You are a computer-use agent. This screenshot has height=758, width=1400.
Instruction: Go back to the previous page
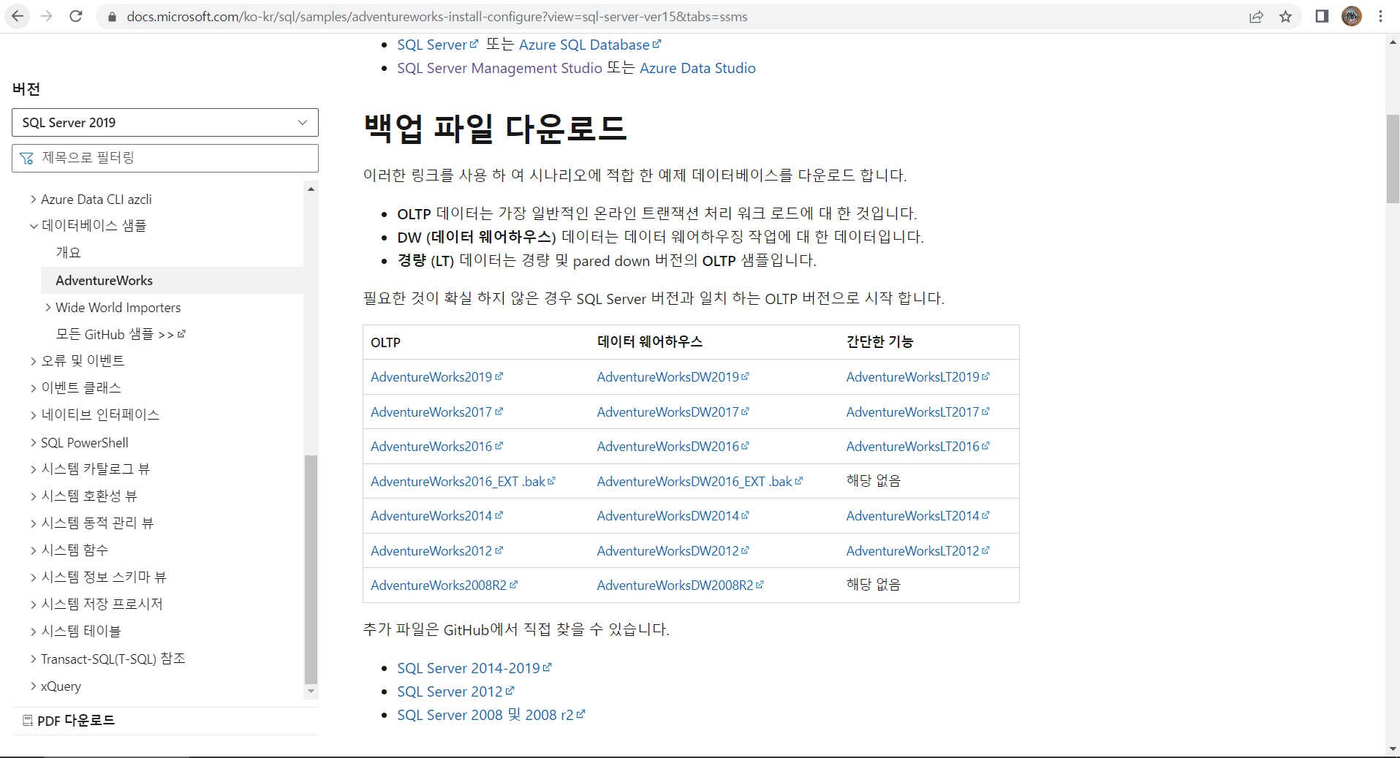[x=18, y=16]
